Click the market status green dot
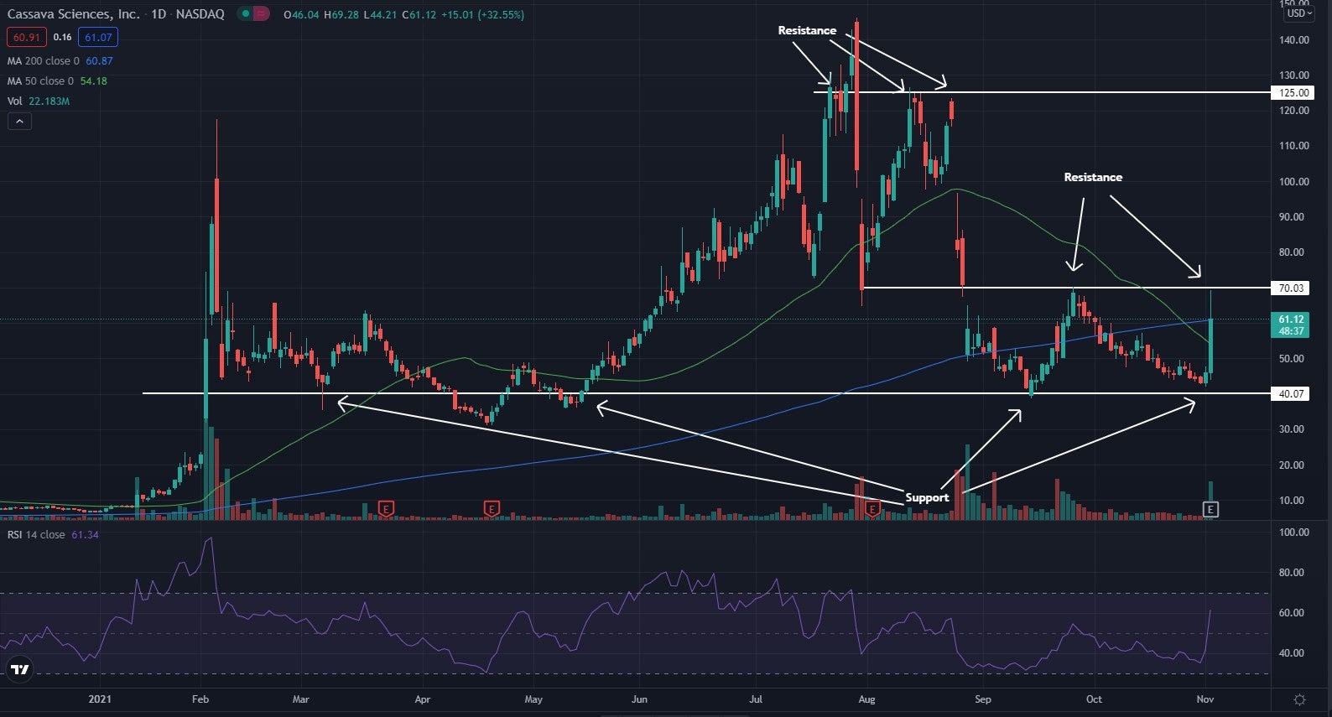This screenshot has width=1332, height=717. (x=245, y=14)
